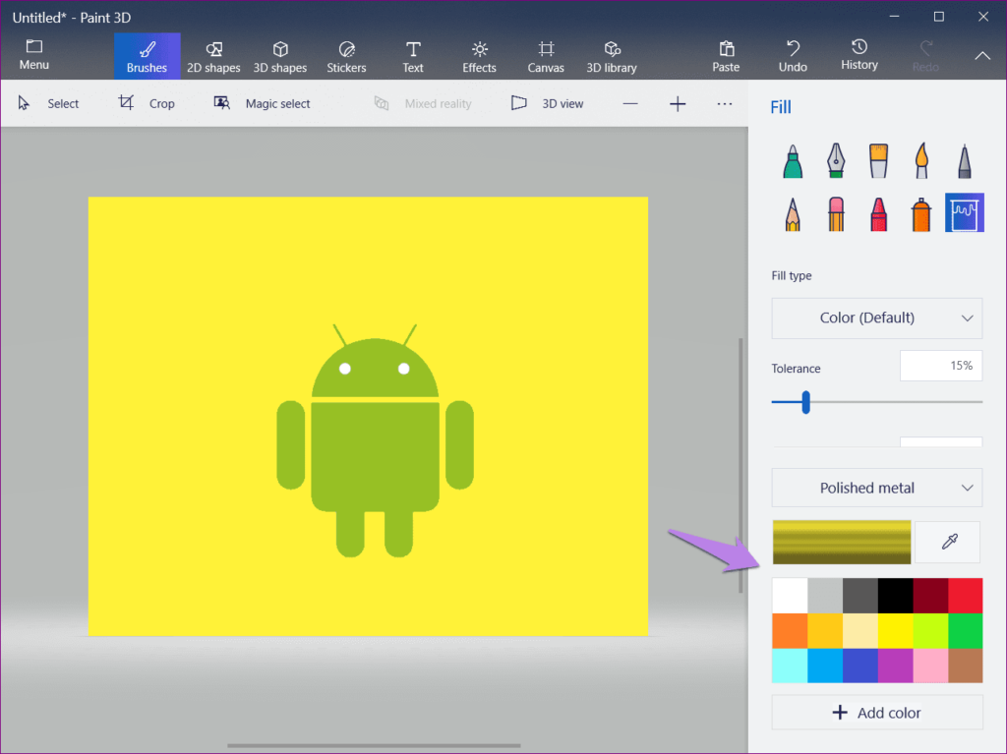
Task: Open the Stickers tab
Action: pos(346,56)
